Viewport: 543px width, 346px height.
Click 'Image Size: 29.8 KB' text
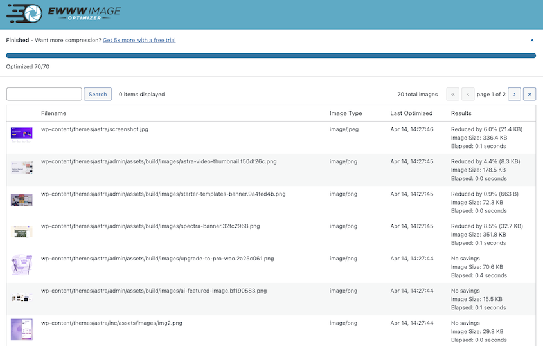point(477,331)
